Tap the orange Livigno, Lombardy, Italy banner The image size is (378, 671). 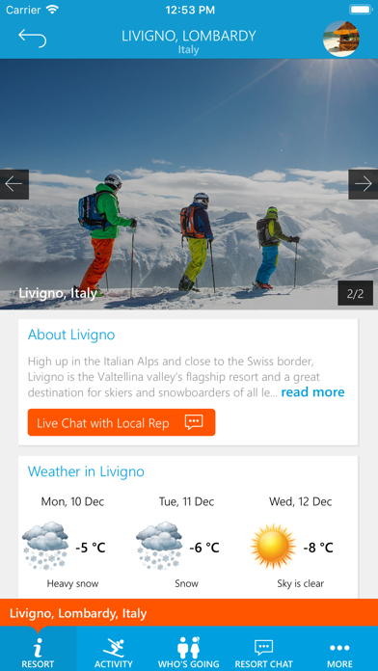189,613
